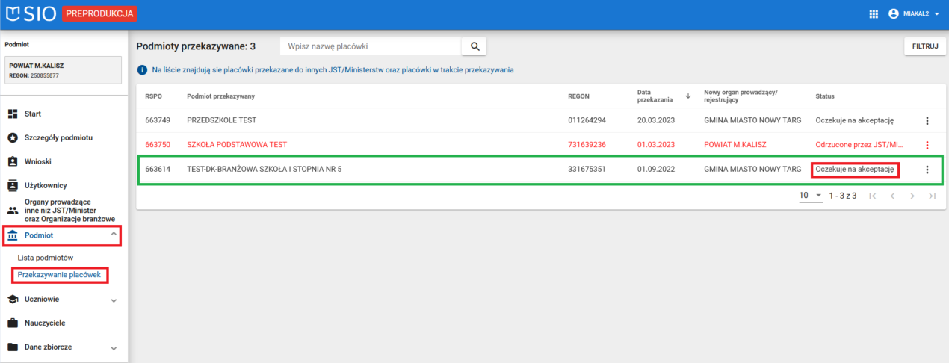This screenshot has width=949, height=363.
Task: Expand the Dane zbiorcze sidebar section
Action: coord(114,348)
